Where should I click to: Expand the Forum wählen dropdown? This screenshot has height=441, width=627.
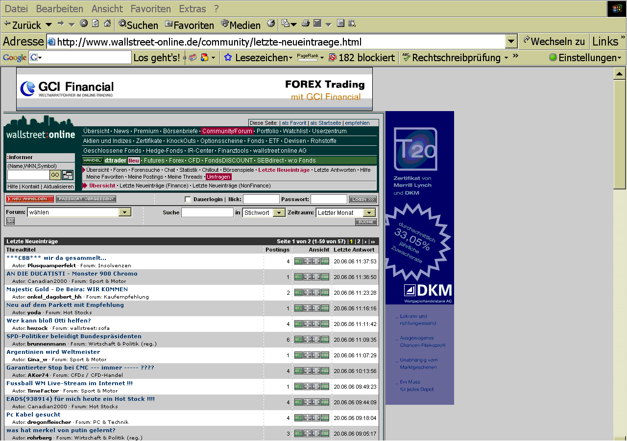click(x=125, y=212)
